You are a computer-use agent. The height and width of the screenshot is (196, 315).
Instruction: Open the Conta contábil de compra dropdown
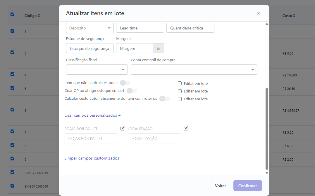[194, 69]
